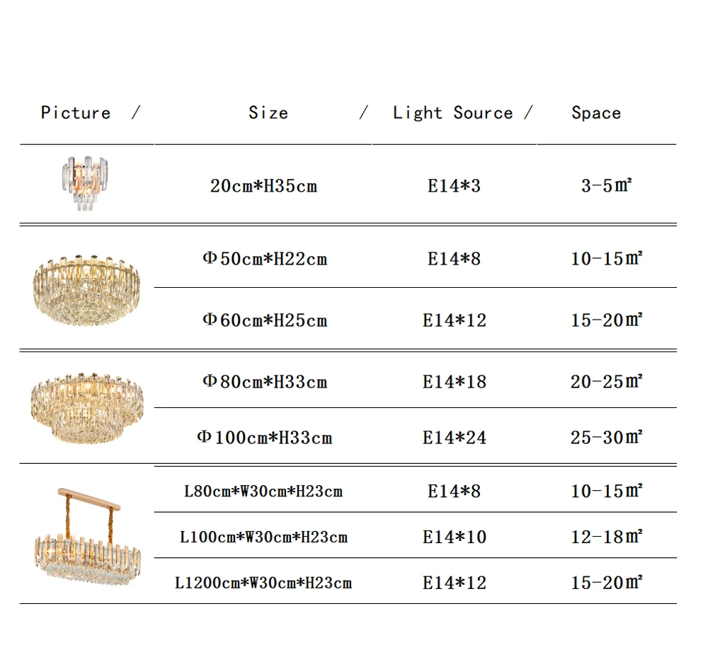Viewport: 708px width, 652px height.
Task: Click the Space column header
Action: (x=596, y=112)
